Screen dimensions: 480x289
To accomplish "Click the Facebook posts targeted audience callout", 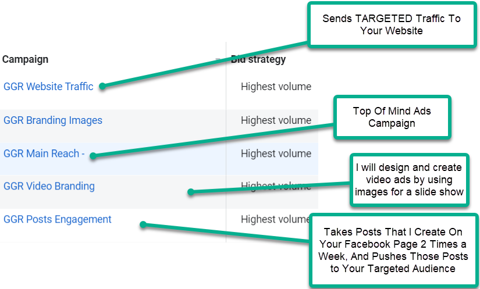I will pyautogui.click(x=393, y=250).
